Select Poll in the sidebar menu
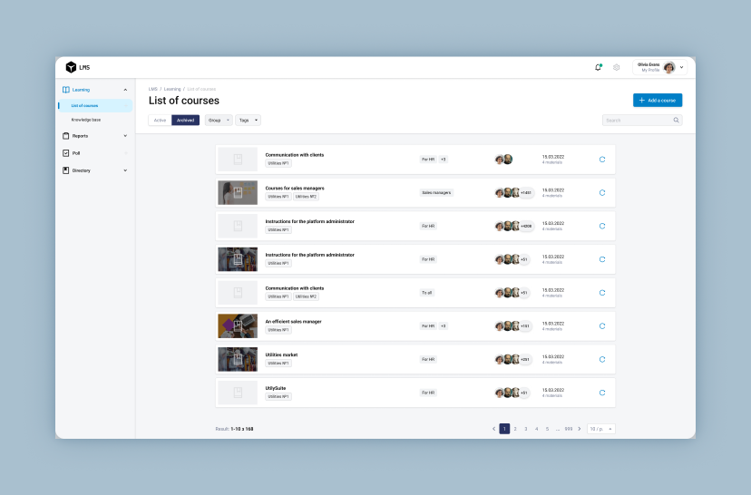 [x=77, y=153]
